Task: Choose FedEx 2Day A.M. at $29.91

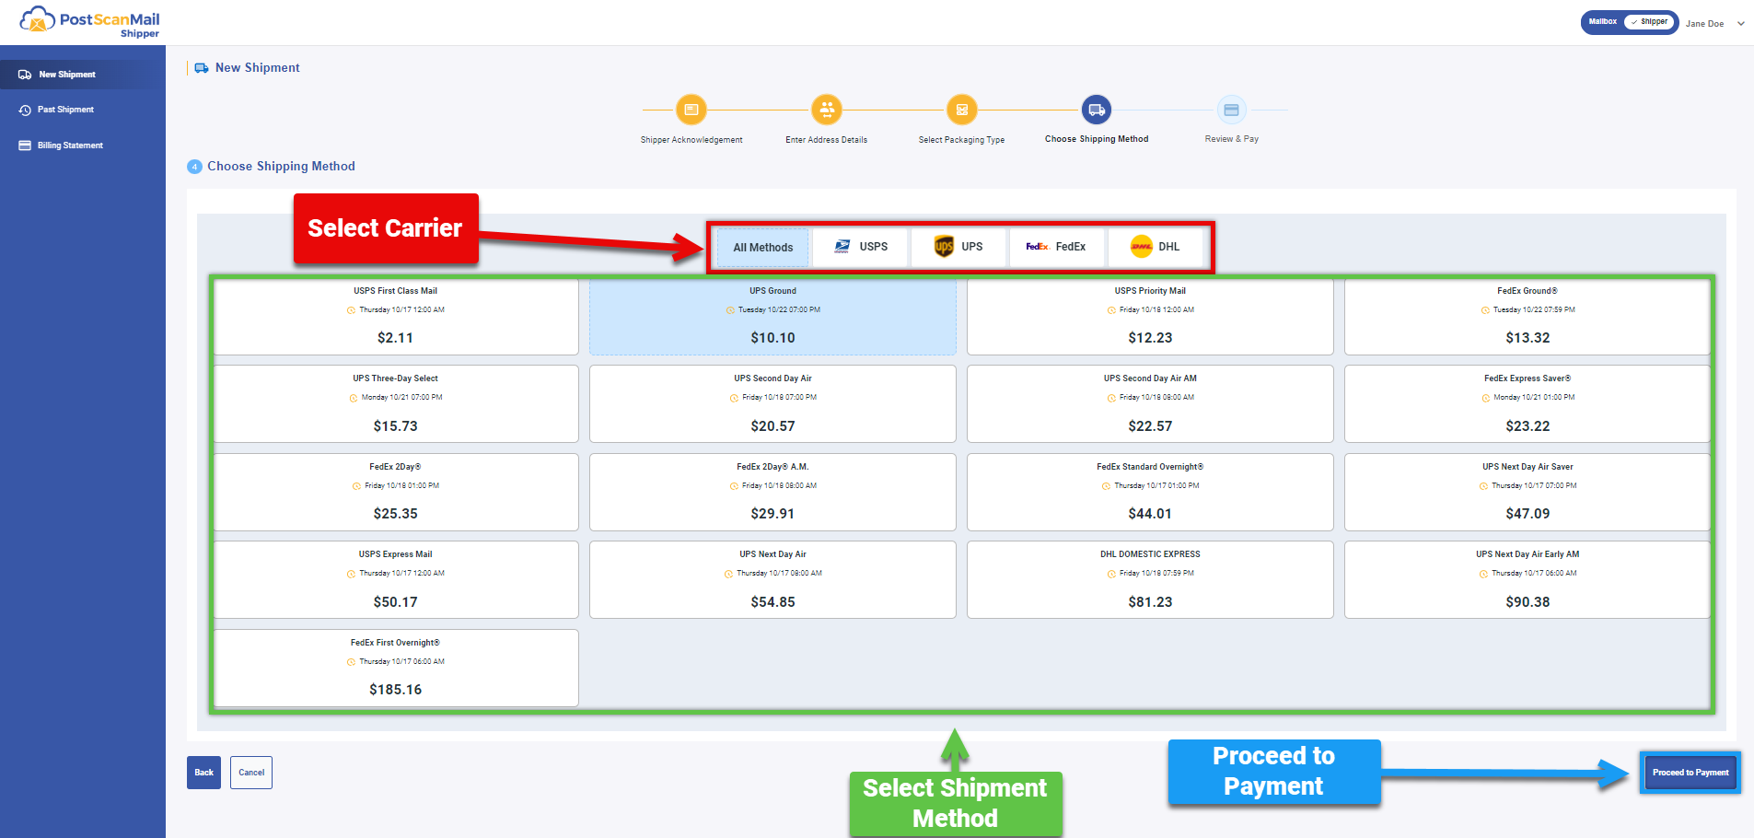Action: [x=772, y=492]
